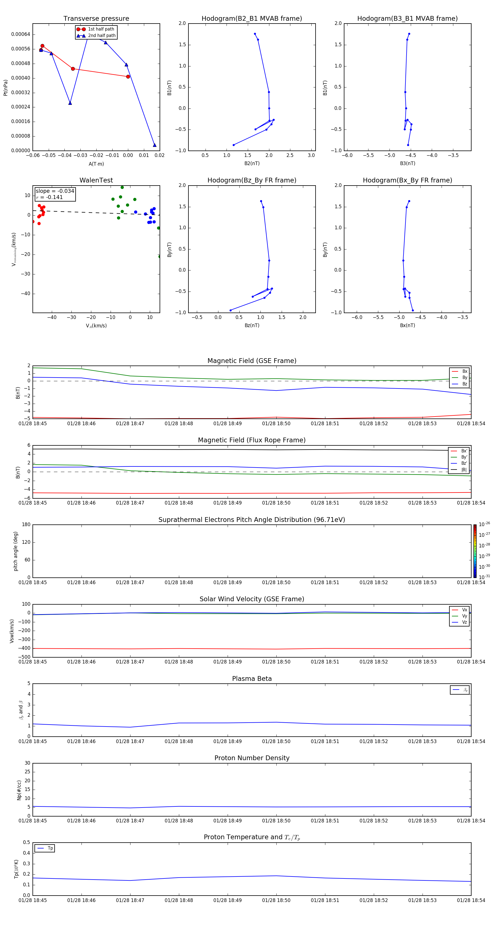Image resolution: width=504 pixels, height=925 pixels.
Task: Click 'Hodogram(B2_B1 MVAB frame)' title
Action: pos(252,19)
